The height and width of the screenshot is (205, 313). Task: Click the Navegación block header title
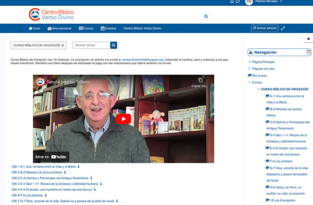(266, 52)
